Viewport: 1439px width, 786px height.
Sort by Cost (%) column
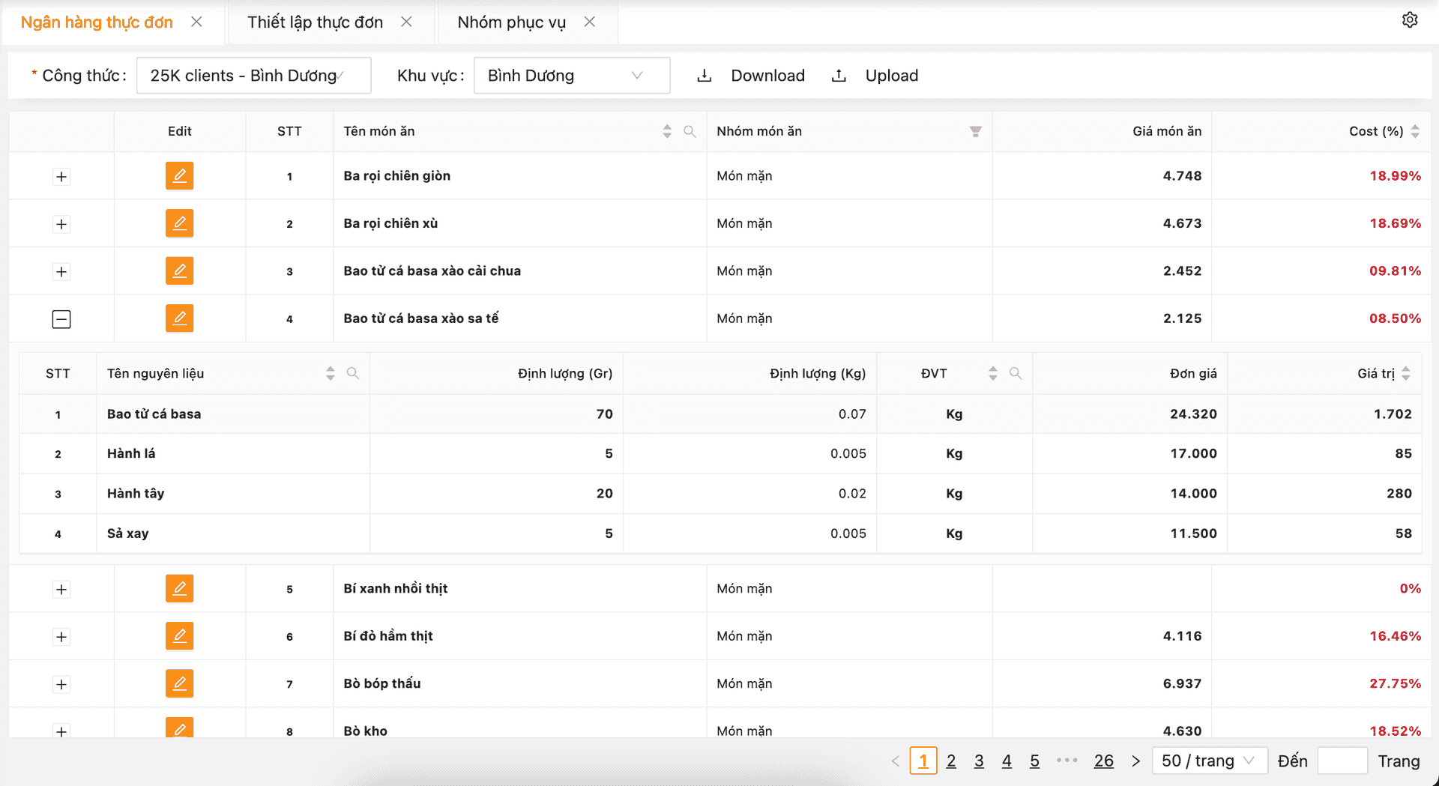pos(1414,132)
